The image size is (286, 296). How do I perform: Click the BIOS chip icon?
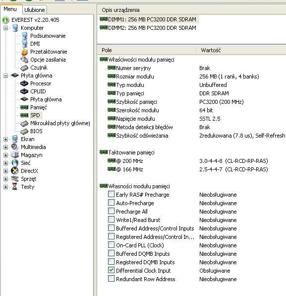[x=24, y=131]
